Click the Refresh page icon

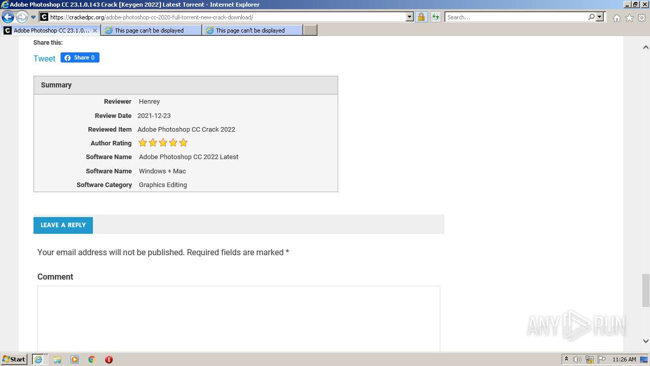pyautogui.click(x=435, y=17)
